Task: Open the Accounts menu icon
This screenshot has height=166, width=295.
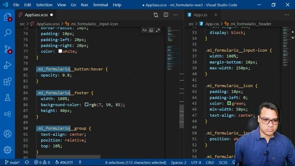Action: coord(7,134)
